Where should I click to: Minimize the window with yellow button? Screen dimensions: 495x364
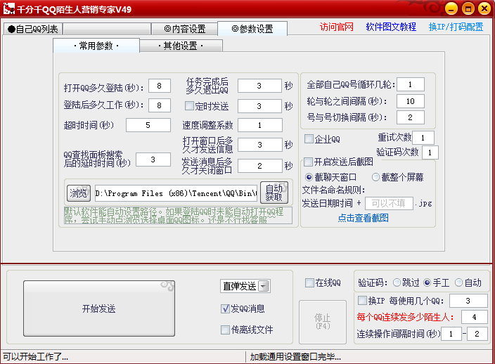(451, 9)
